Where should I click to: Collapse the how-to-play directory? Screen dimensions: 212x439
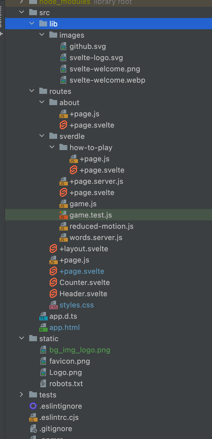pos(52,147)
